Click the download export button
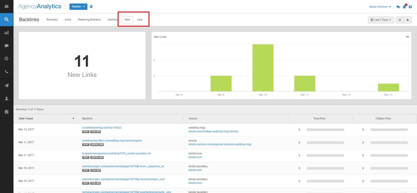417x193 pixels. pyautogui.click(x=408, y=20)
